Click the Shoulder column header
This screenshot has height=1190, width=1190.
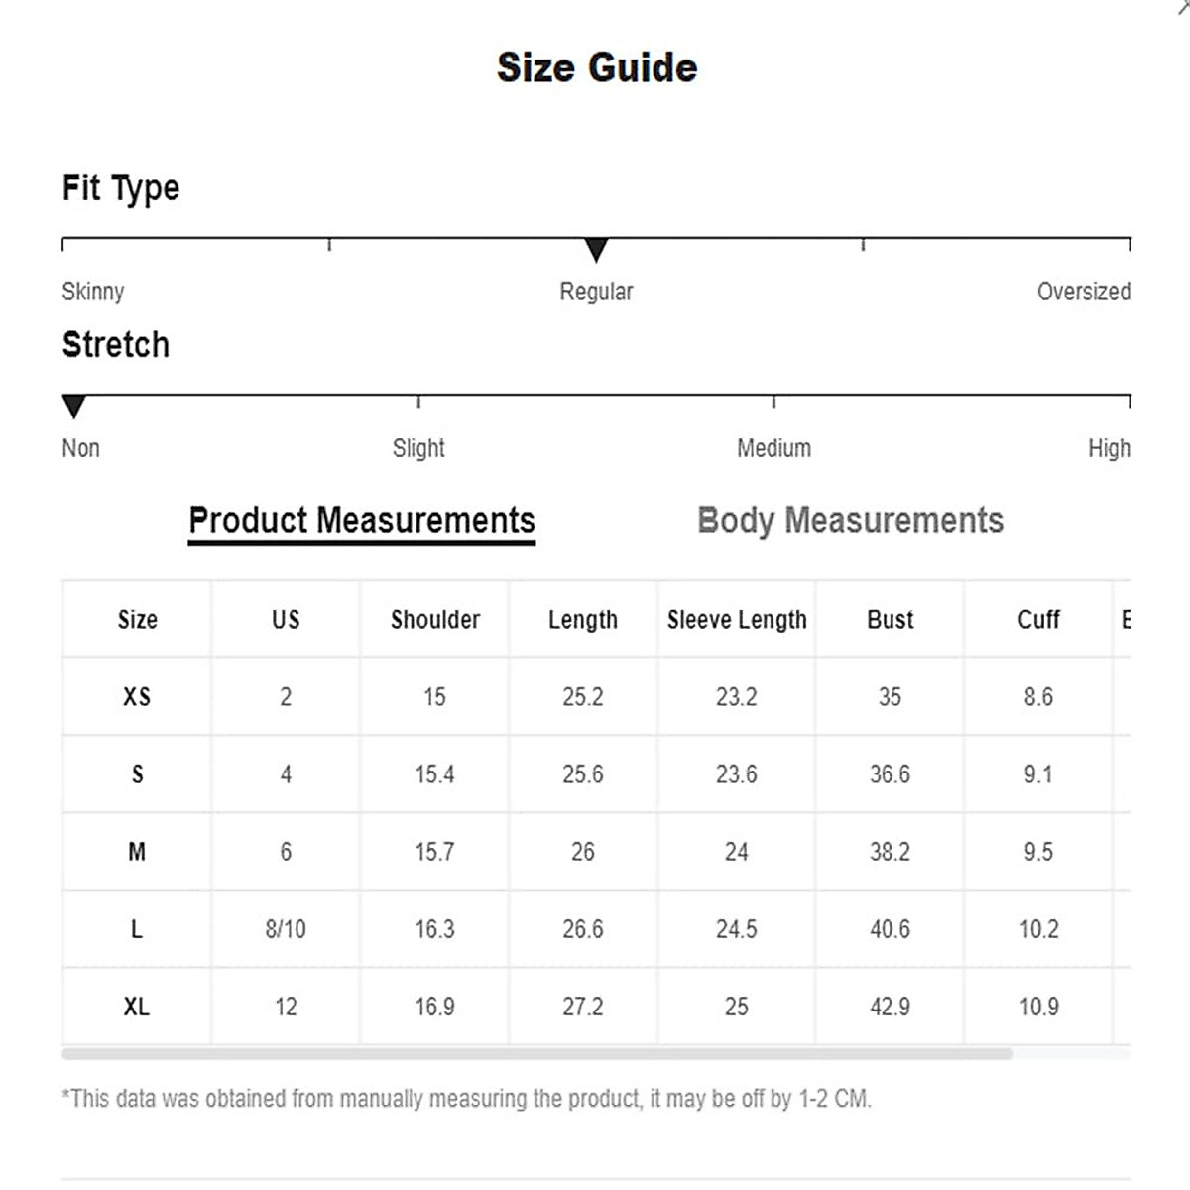(434, 620)
